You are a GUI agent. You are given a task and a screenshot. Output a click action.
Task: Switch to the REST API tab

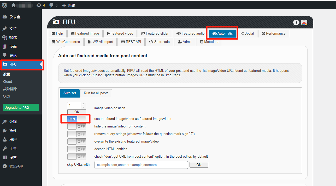[x=131, y=42]
